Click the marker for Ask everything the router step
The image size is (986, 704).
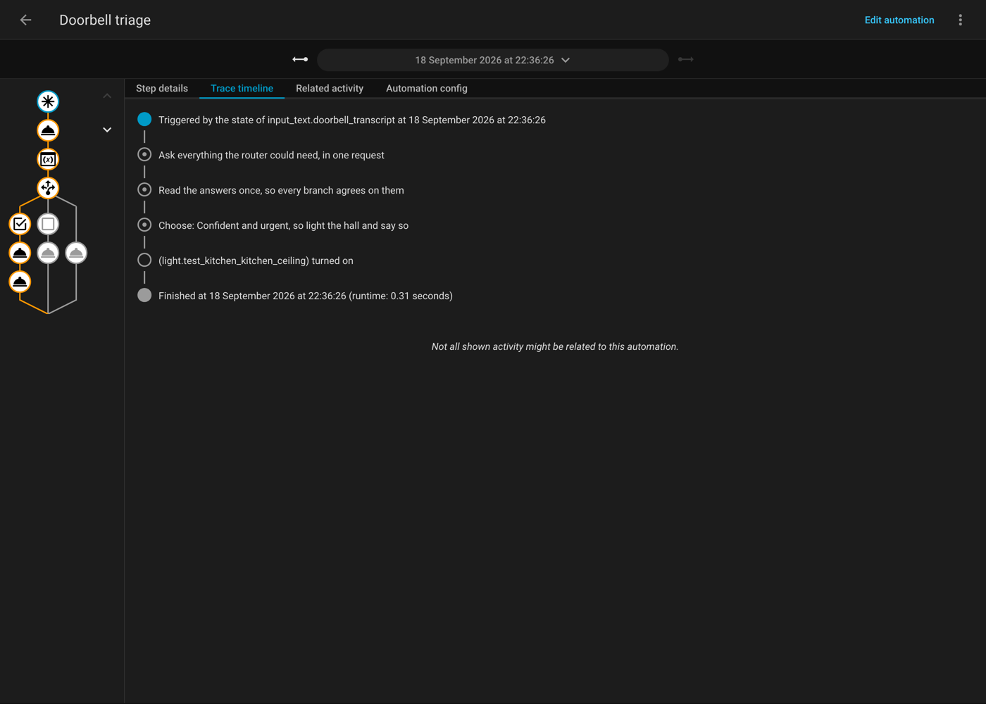tap(144, 155)
